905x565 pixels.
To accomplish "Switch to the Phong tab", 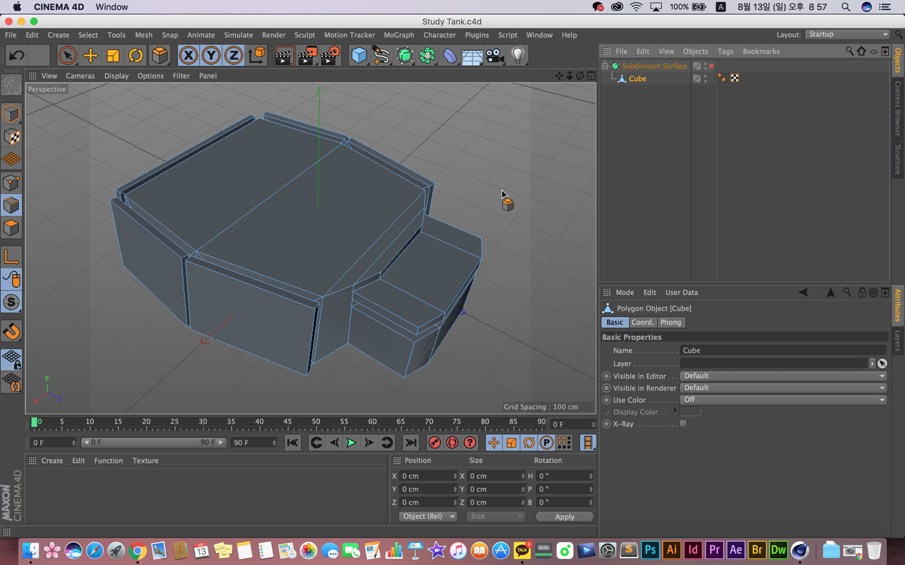I will pos(671,322).
